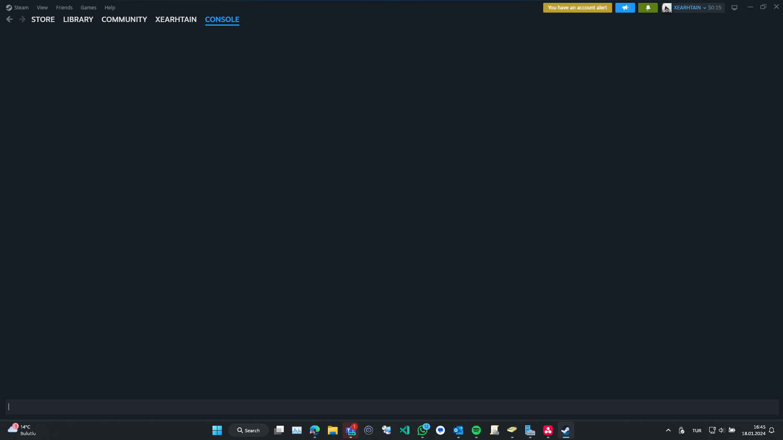Go to the STORE tab
Image resolution: width=783 pixels, height=440 pixels.
(x=43, y=20)
